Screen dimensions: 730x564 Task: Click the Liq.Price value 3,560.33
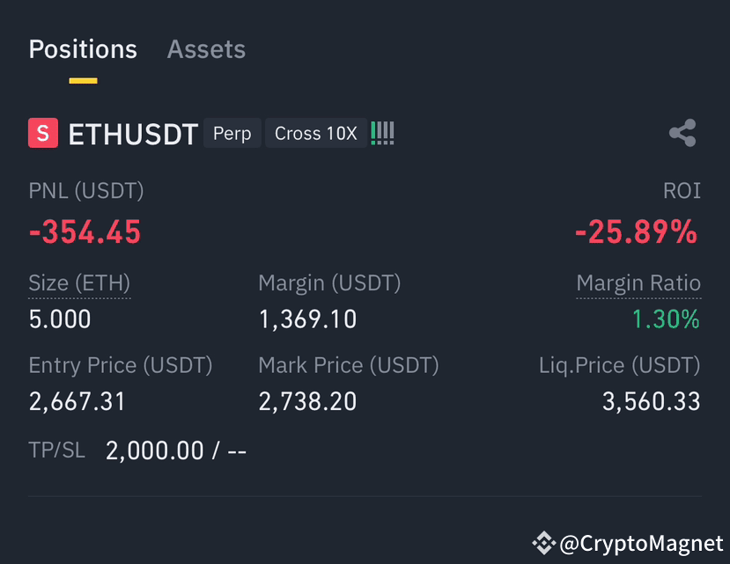coord(651,401)
